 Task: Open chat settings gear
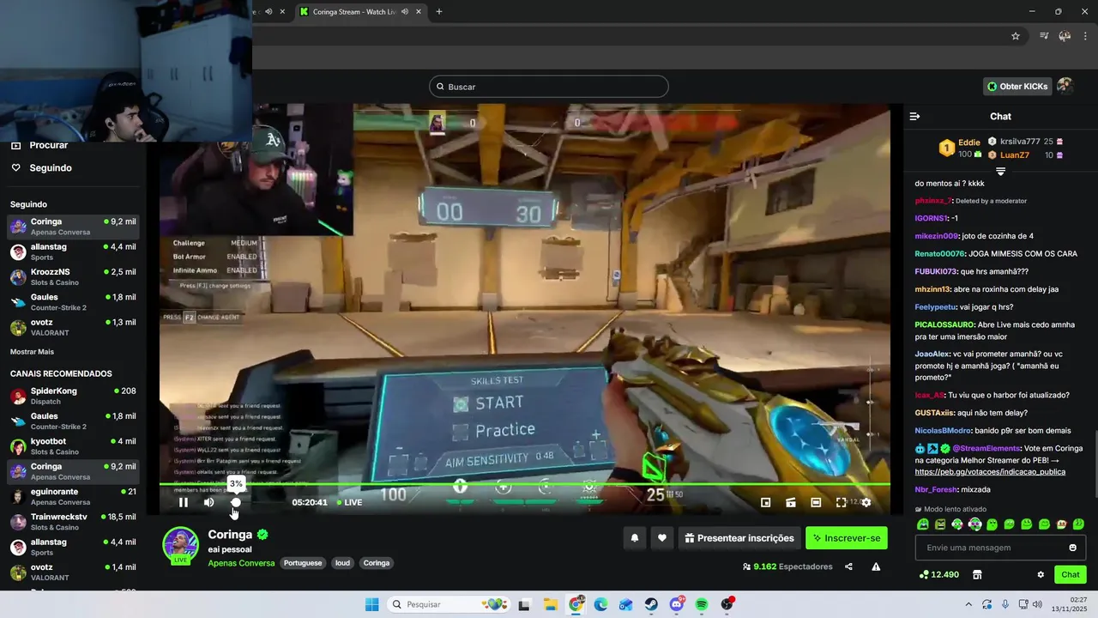(x=1041, y=574)
